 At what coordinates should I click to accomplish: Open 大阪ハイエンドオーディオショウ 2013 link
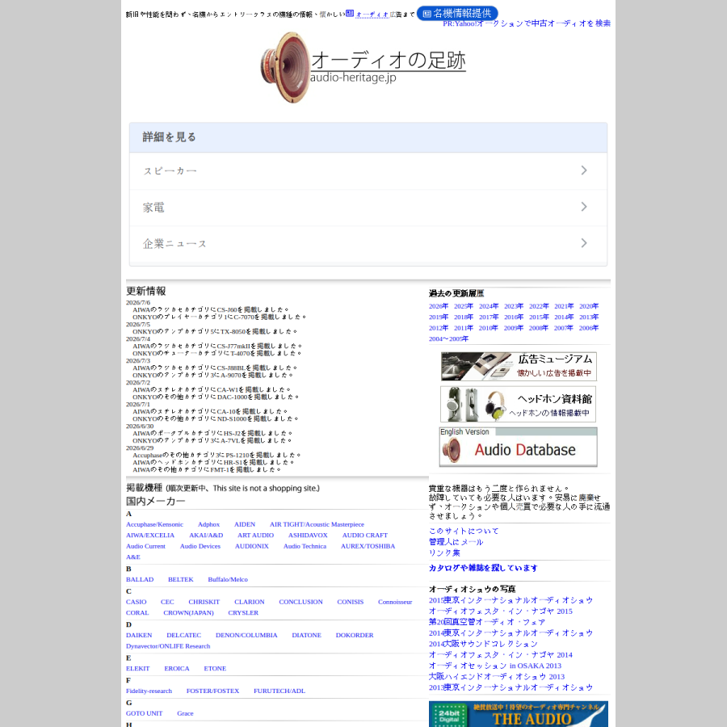point(497,677)
